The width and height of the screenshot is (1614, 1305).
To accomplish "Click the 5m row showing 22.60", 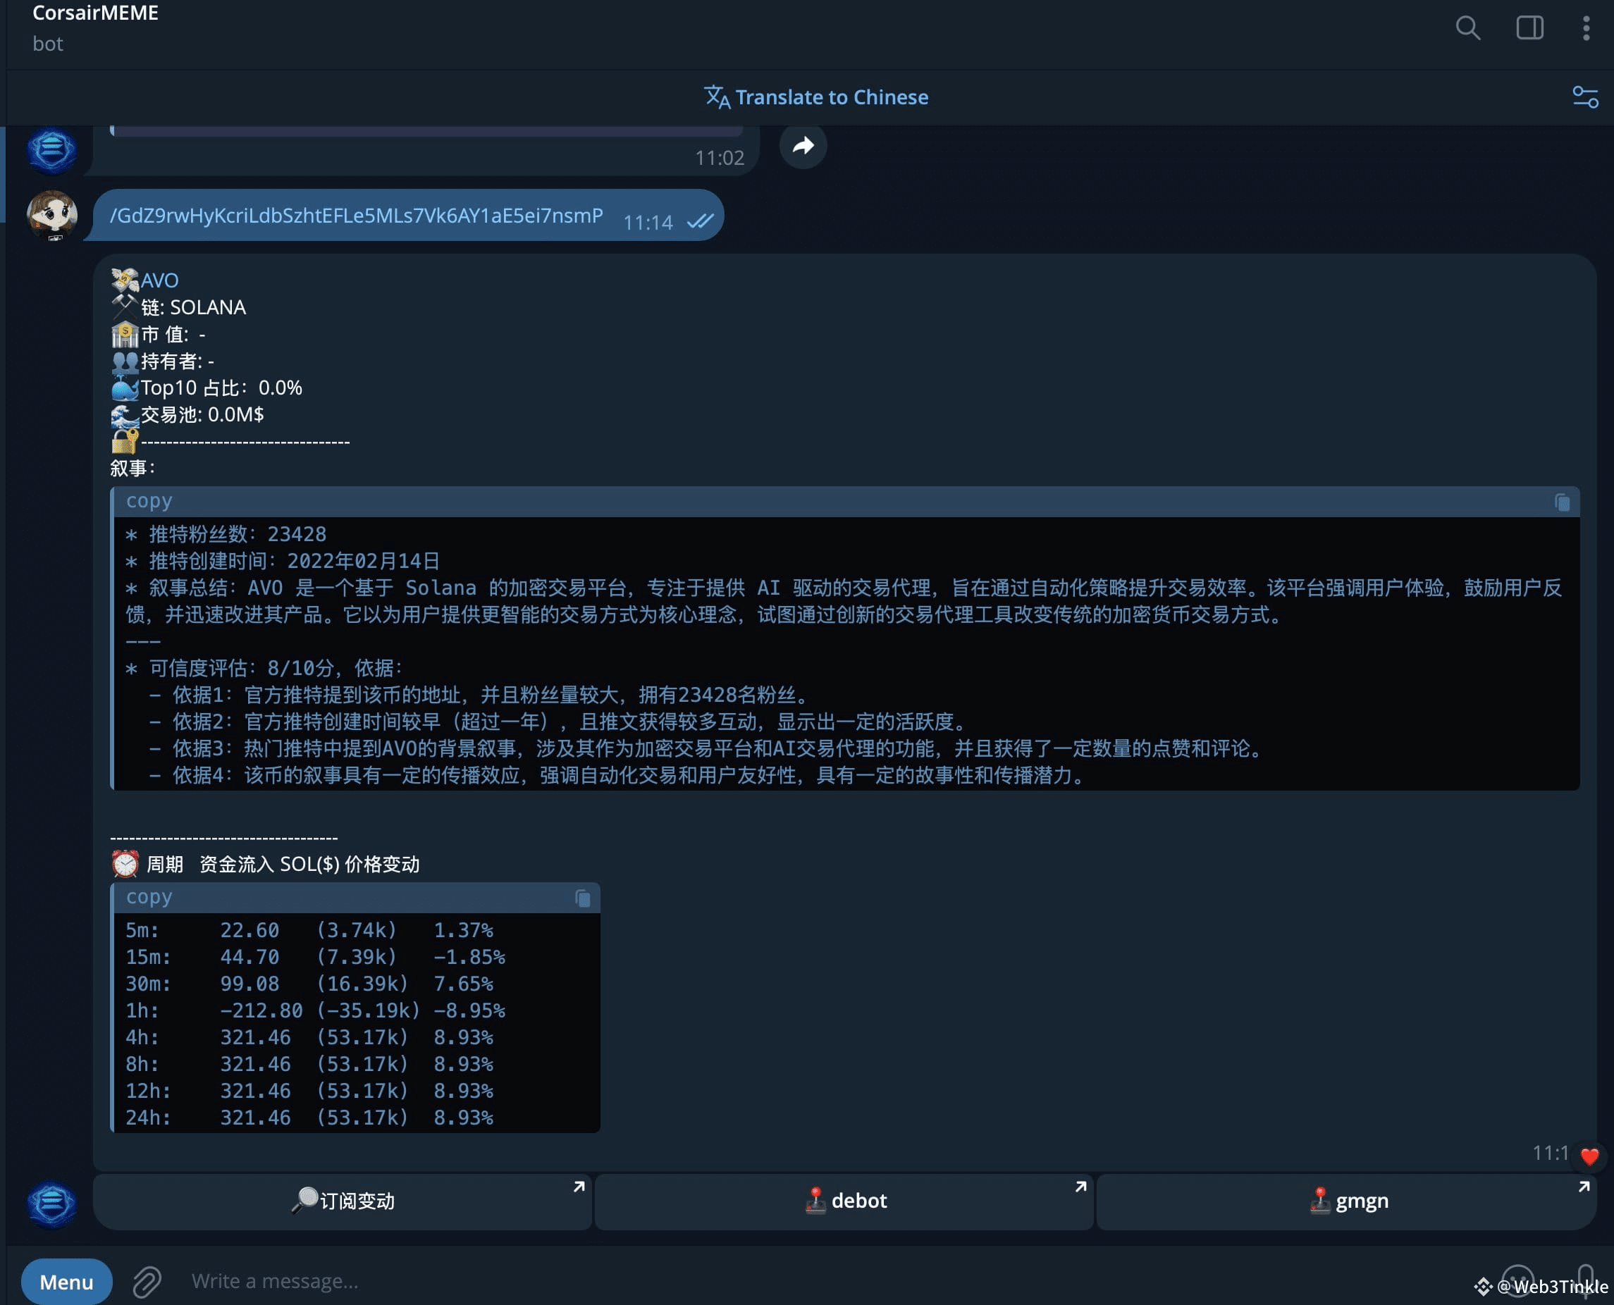I will tap(309, 931).
